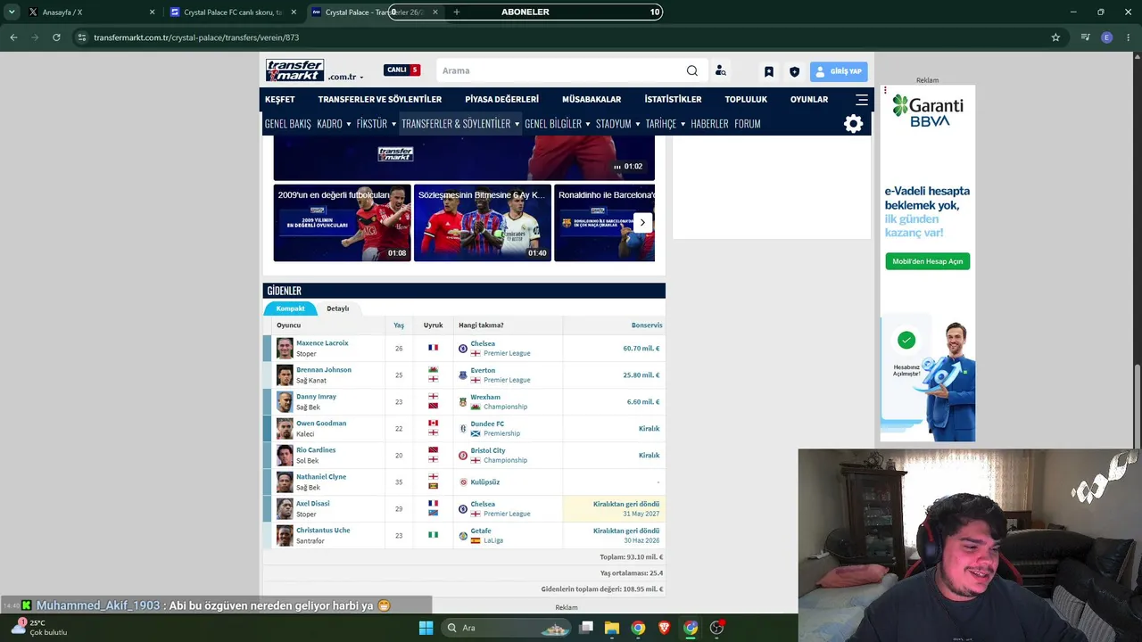1142x642 pixels.
Task: Click the Chelsea crest in Axel Disasi row
Action: tap(463, 509)
